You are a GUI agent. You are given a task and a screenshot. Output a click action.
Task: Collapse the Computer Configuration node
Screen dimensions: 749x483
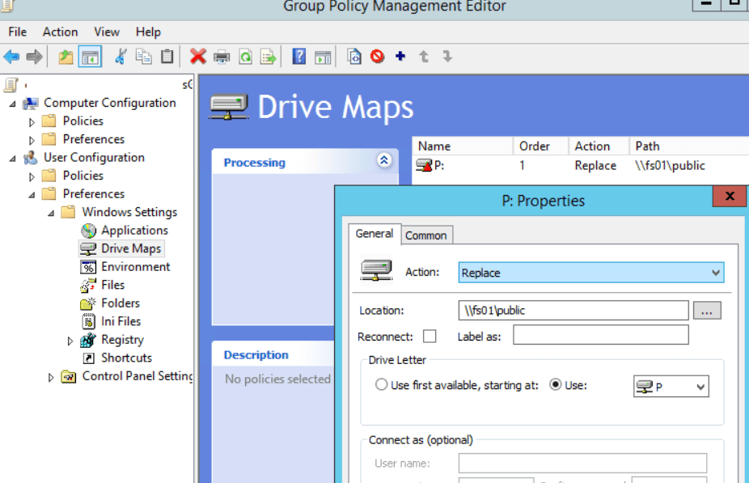pos(13,104)
